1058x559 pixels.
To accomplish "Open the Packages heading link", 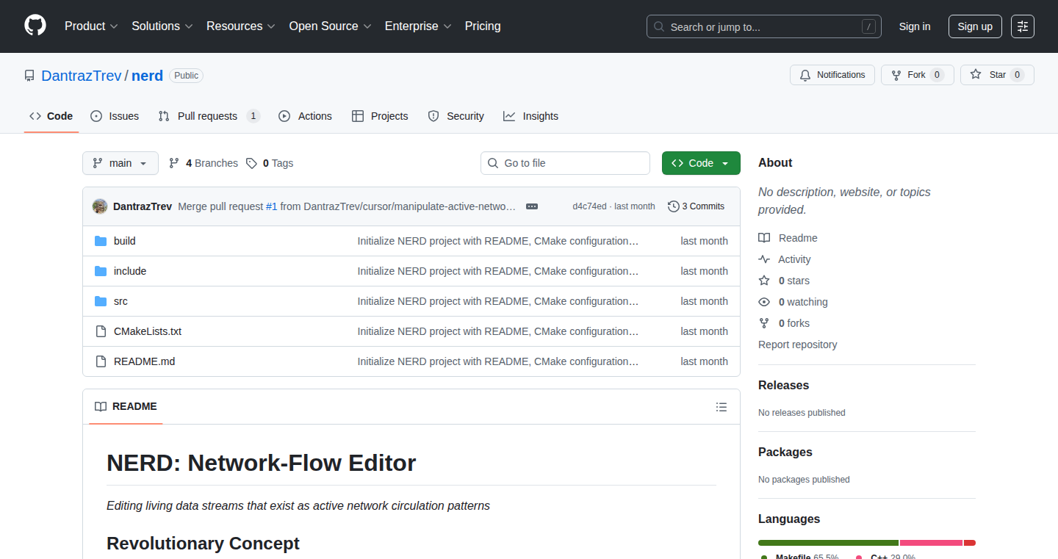I will [x=785, y=452].
